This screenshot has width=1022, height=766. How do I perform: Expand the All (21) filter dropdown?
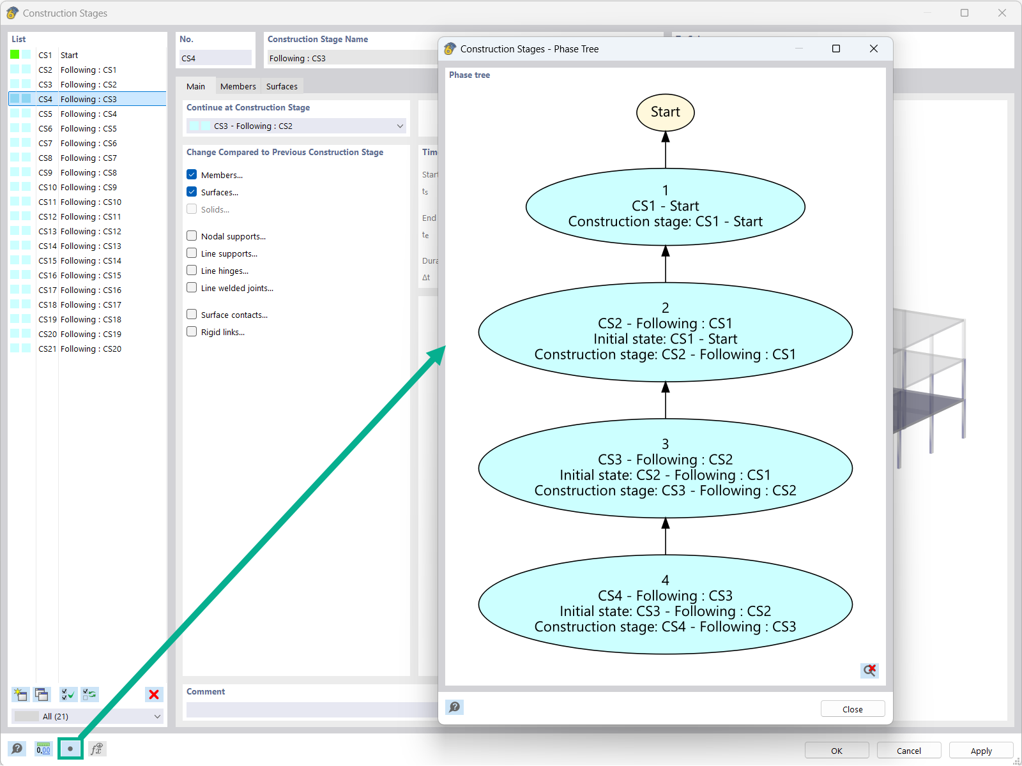157,716
